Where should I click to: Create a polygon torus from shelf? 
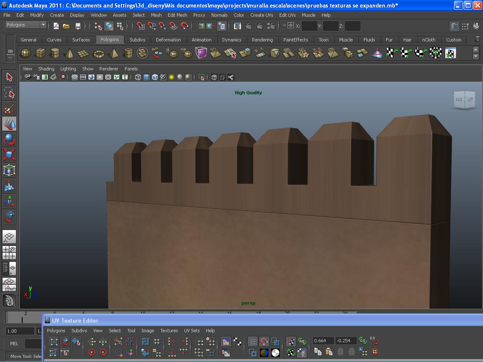click(99, 53)
